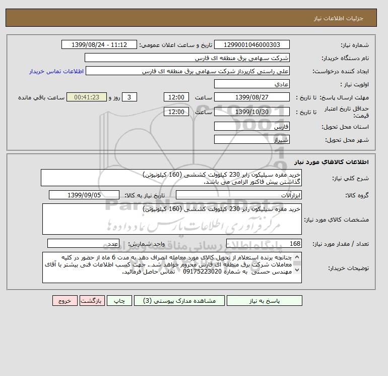Click the priority field 'عادي'

coord(251,84)
